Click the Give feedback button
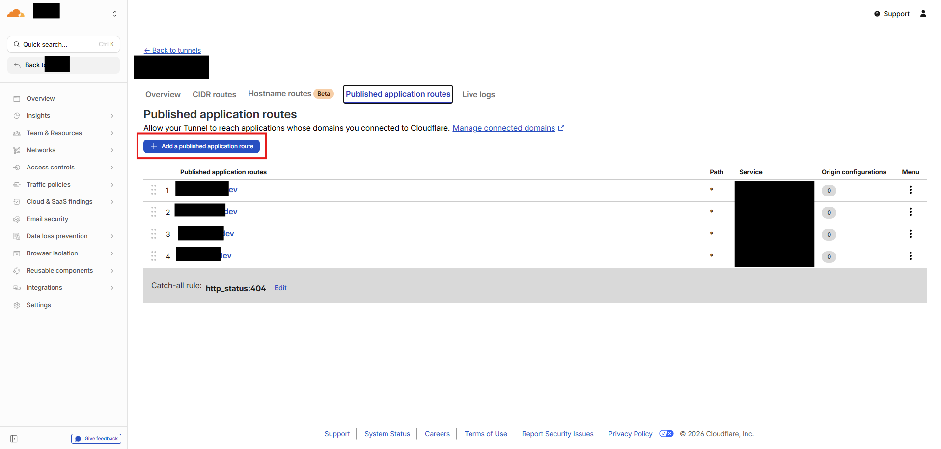Screen dimensions: 941x449 (x=96, y=439)
